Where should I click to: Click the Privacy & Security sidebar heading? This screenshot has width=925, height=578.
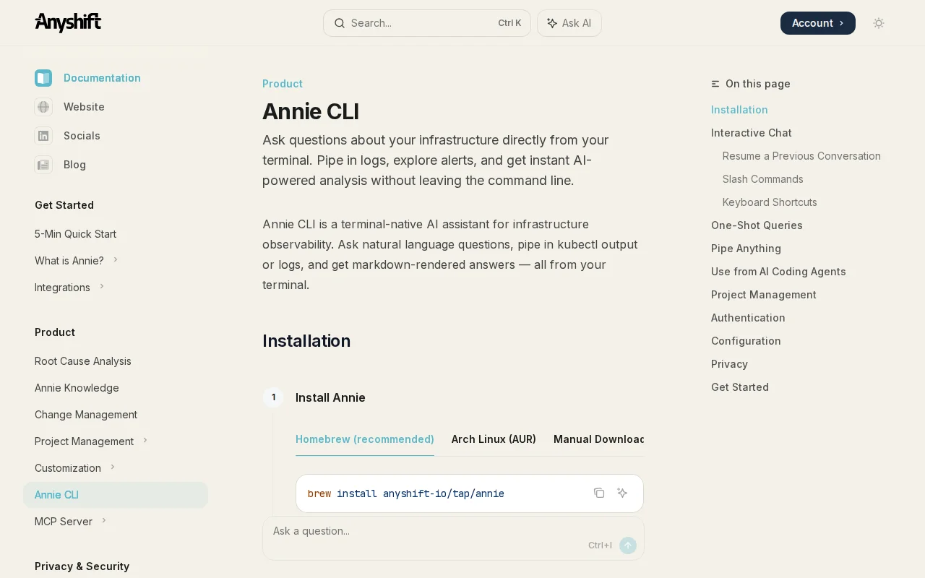coord(82,566)
